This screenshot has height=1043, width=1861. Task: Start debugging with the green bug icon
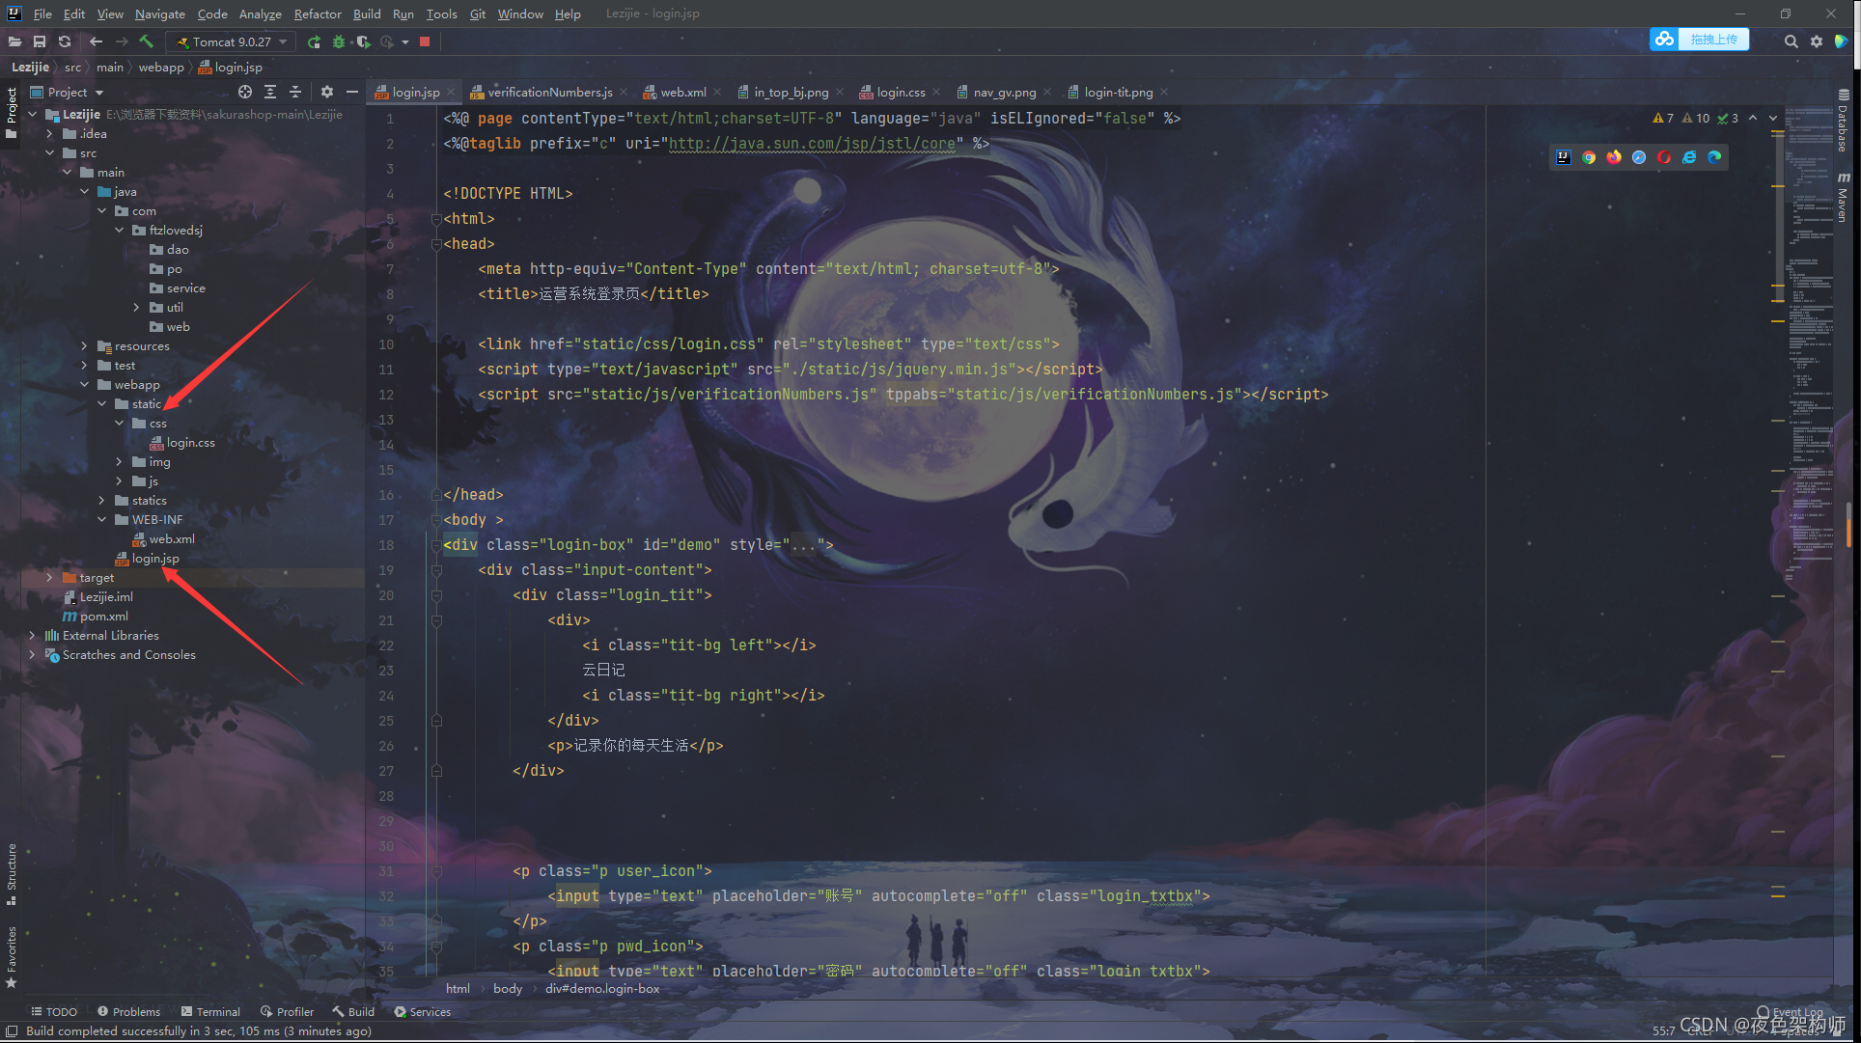338,41
